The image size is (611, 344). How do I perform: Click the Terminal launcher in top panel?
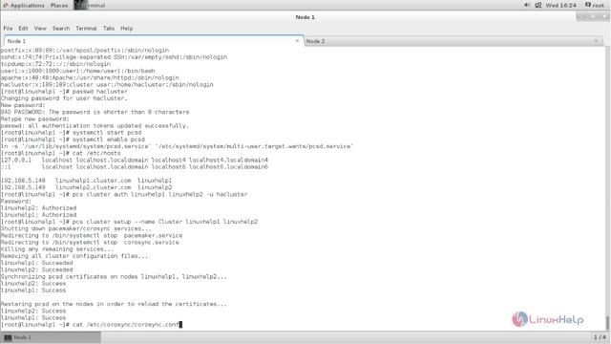pyautogui.click(x=90, y=6)
